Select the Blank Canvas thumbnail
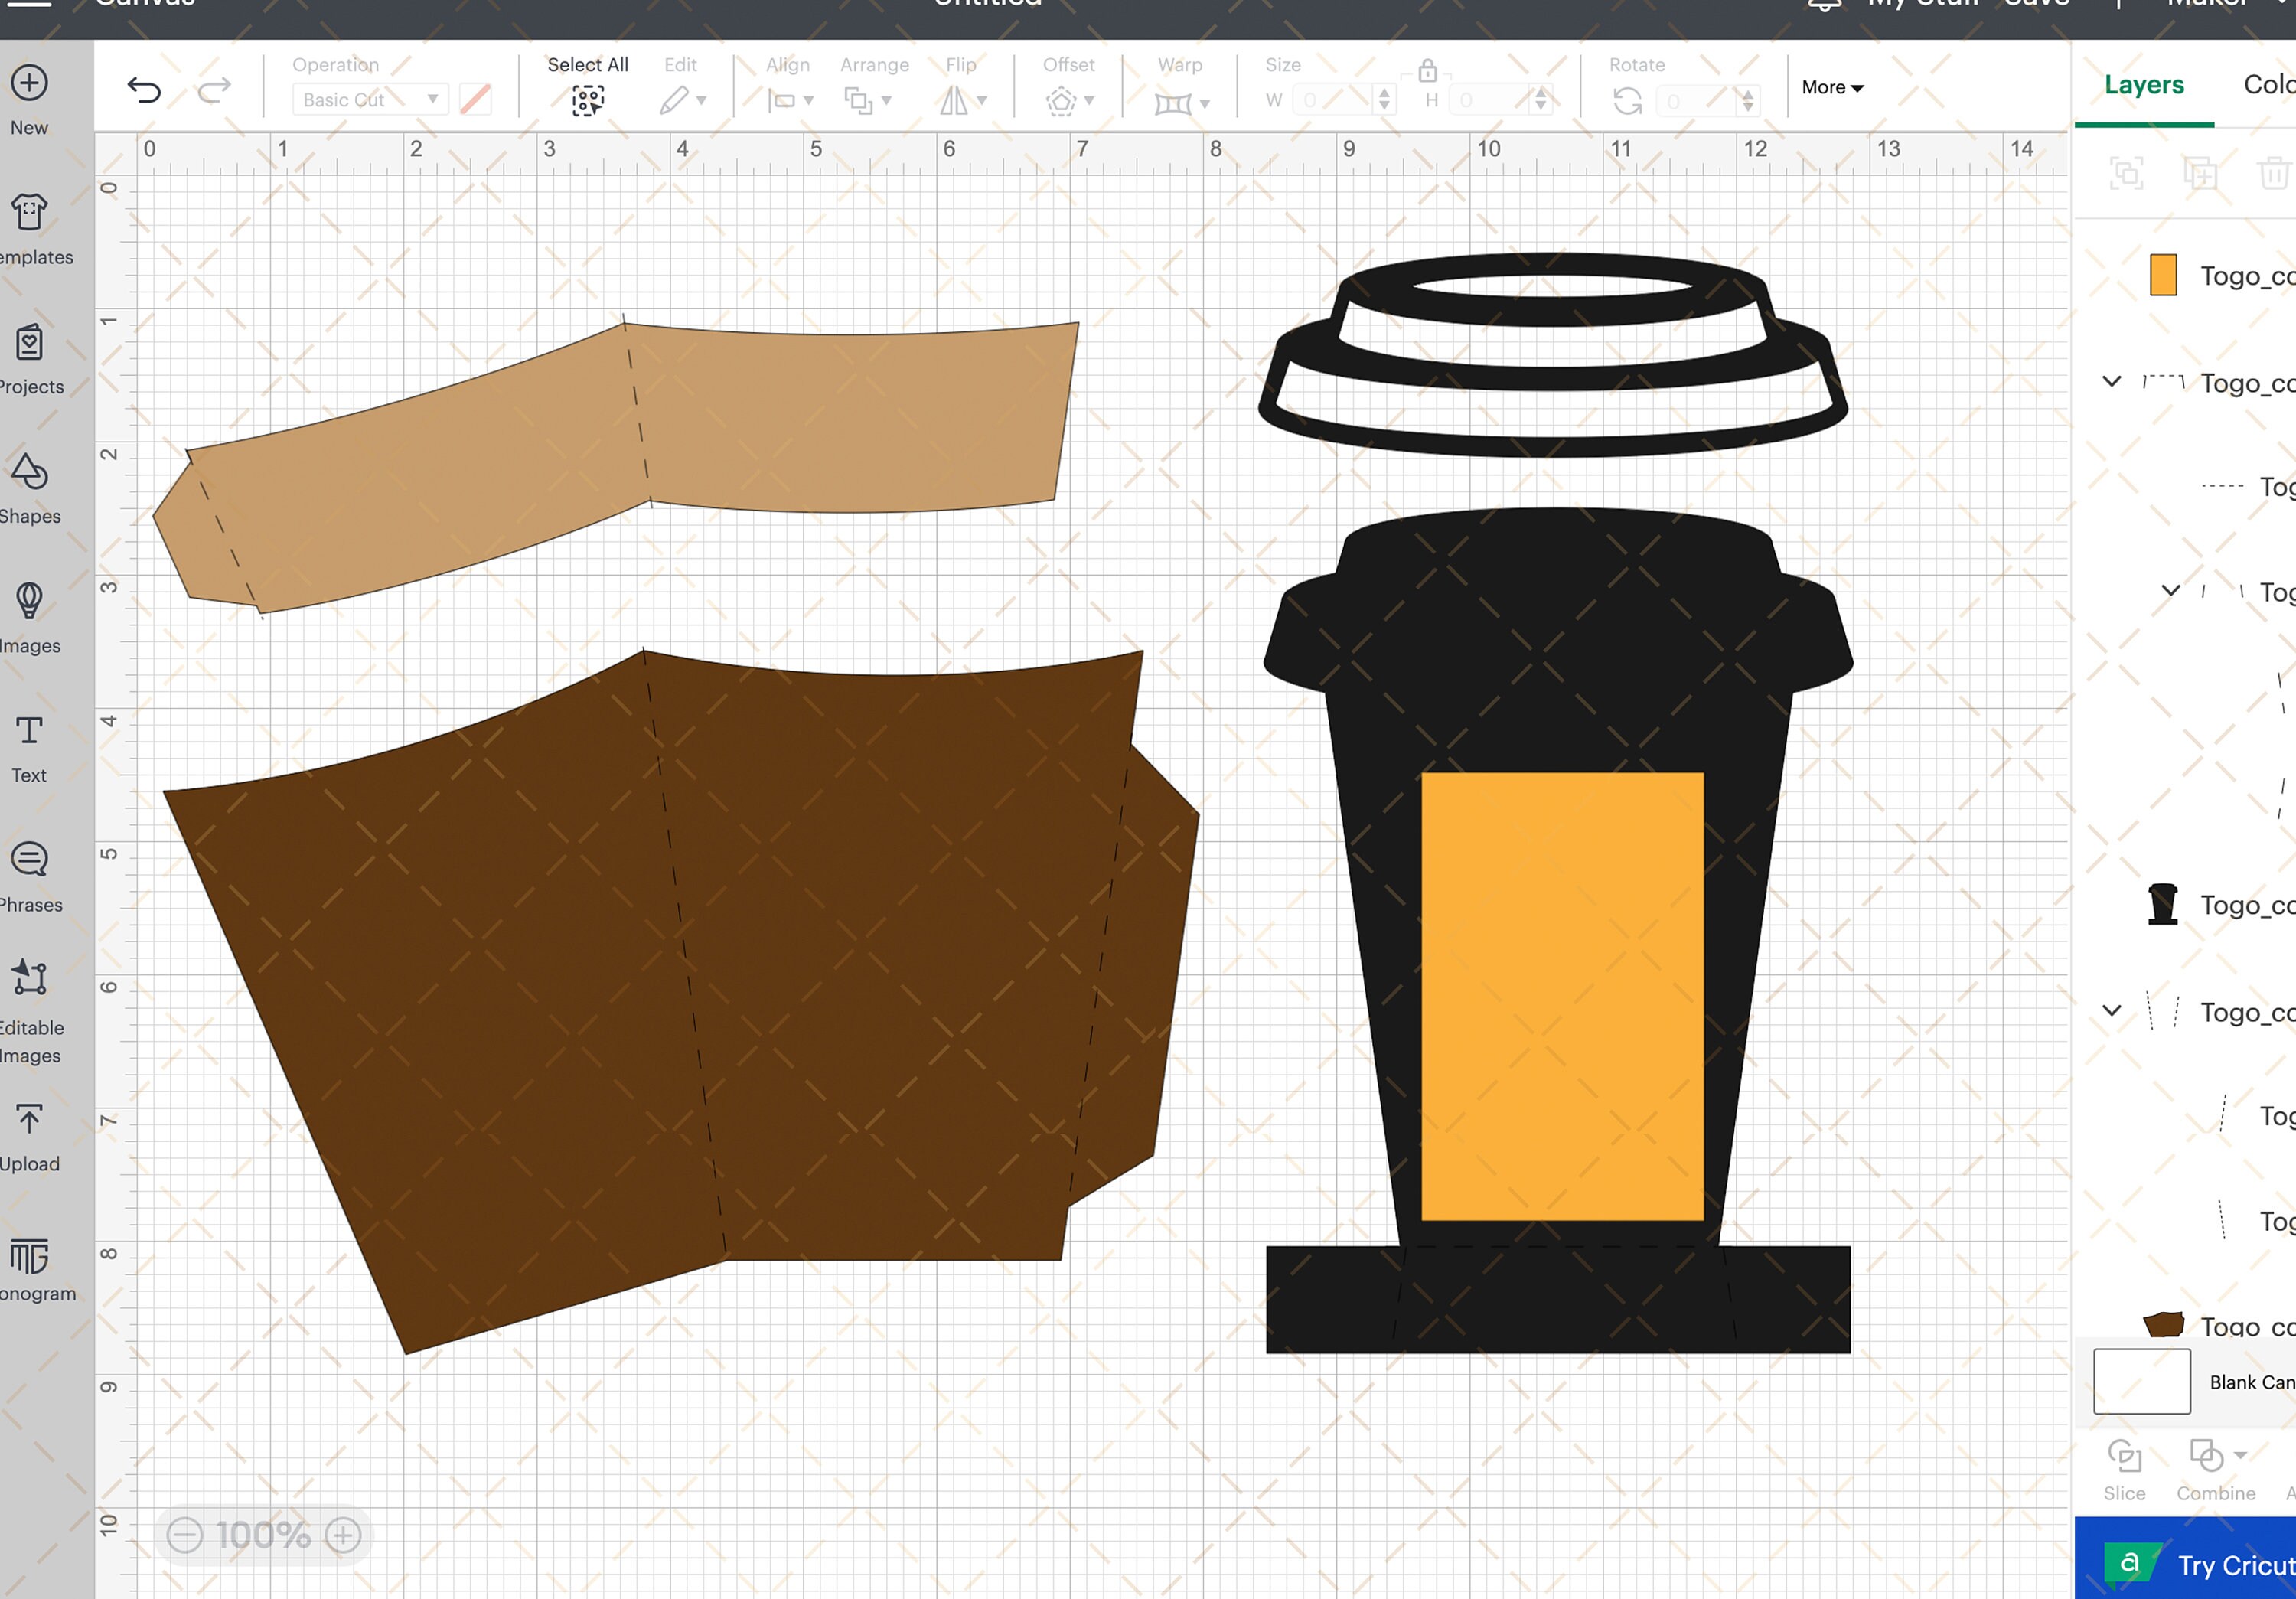This screenshot has height=1599, width=2296. point(2141,1381)
